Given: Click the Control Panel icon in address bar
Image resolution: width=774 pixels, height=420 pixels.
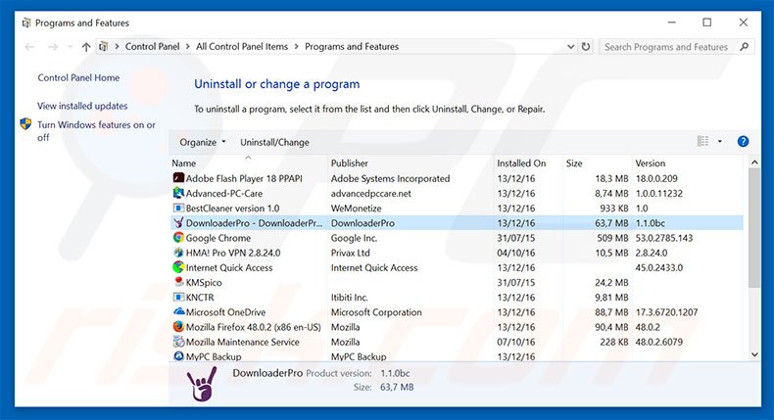Looking at the screenshot, I should 103,46.
